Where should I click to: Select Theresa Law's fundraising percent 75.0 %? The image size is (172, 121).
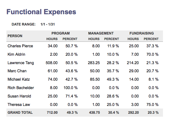coord(153,104)
